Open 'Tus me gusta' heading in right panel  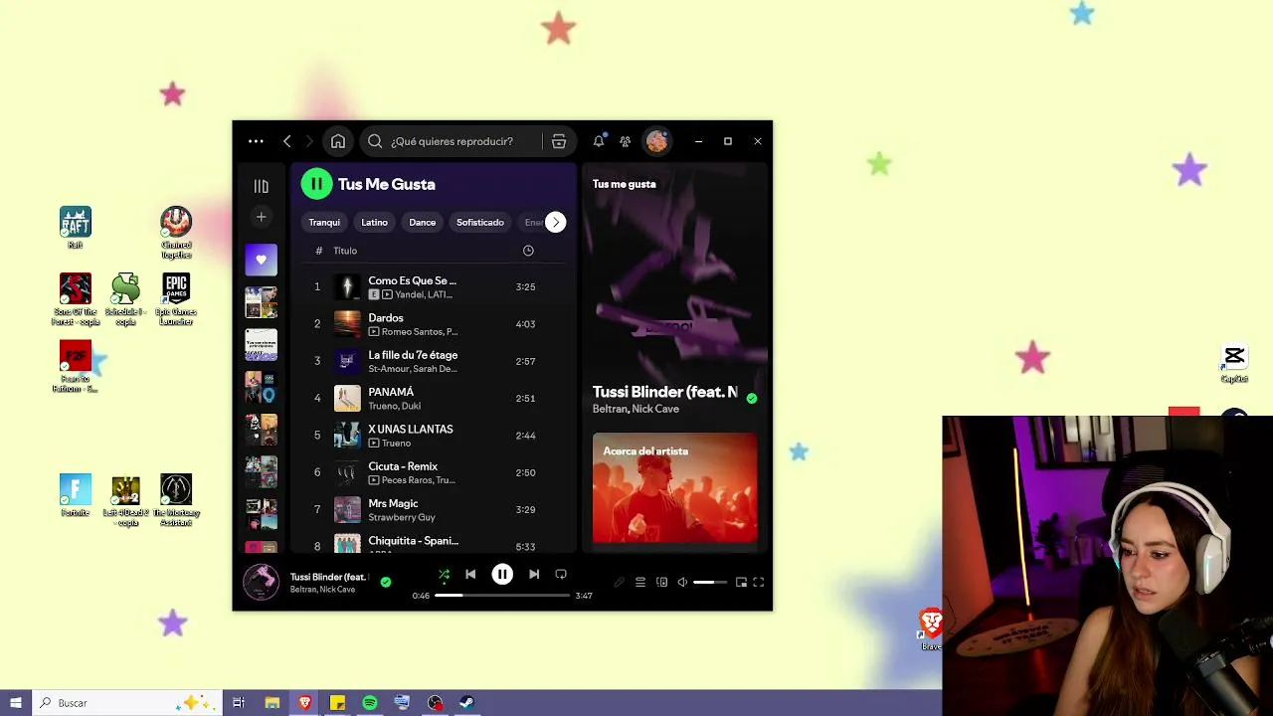coord(624,184)
